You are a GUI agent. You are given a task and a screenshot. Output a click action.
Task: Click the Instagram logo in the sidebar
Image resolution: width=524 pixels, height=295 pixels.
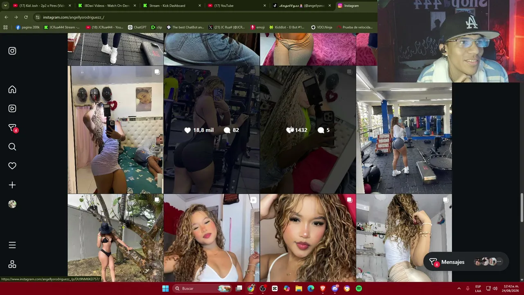[12, 51]
